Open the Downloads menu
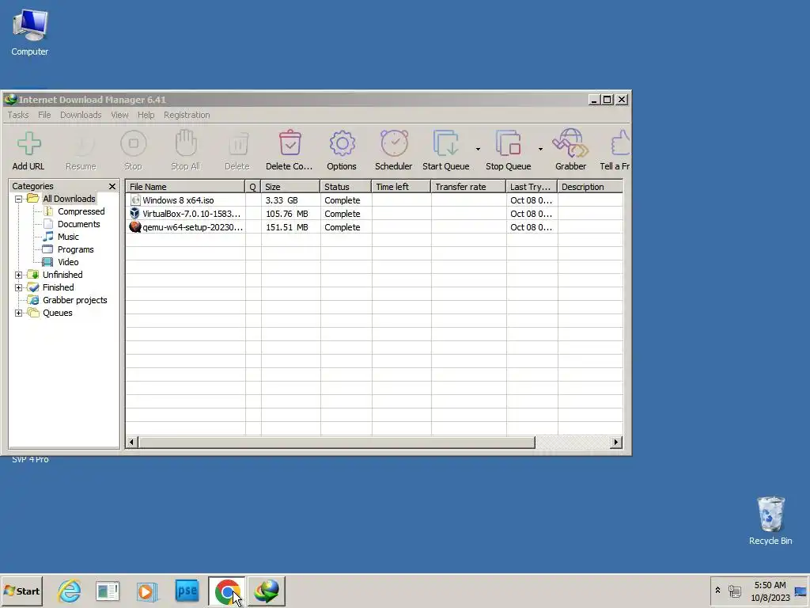This screenshot has width=810, height=608. click(81, 115)
